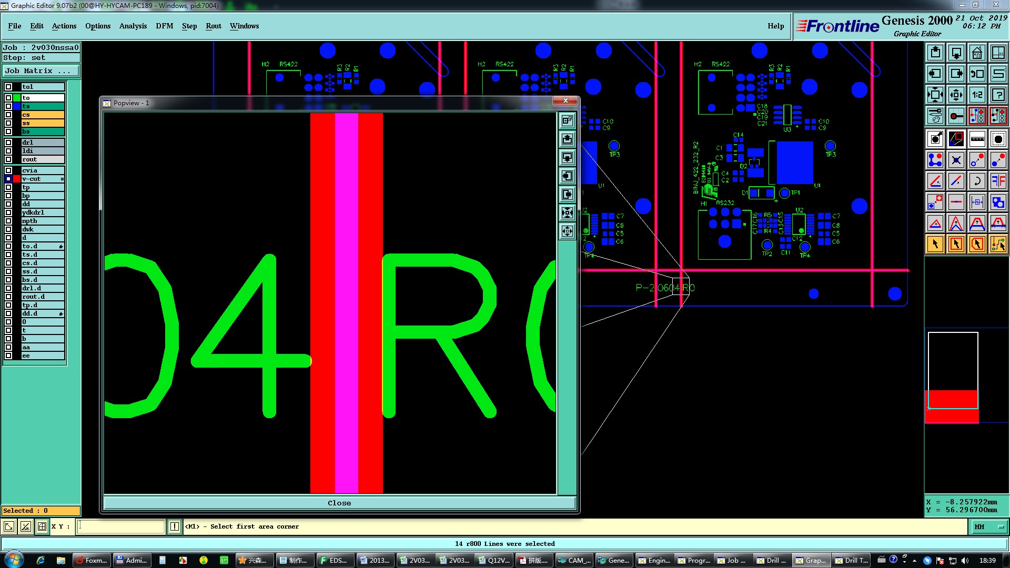Image resolution: width=1010 pixels, height=568 pixels.
Task: Open the Analysis menu
Action: (x=133, y=26)
